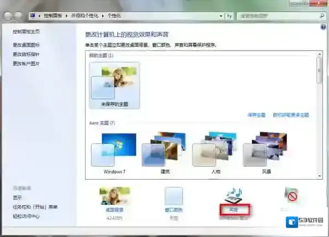Click the theme list scrollbar thumb
This screenshot has height=237, width=329.
click(x=320, y=71)
